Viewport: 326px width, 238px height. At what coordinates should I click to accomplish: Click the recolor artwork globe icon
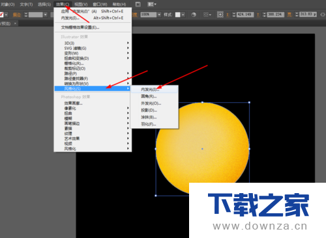pos(194,15)
